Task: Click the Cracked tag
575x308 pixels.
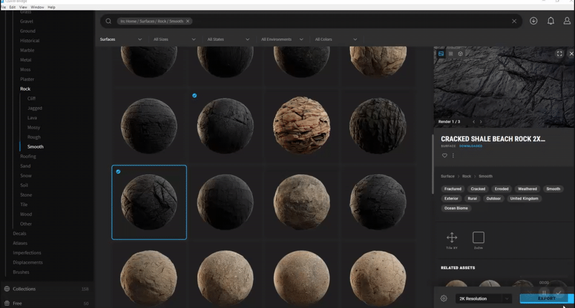Action: pyautogui.click(x=478, y=189)
